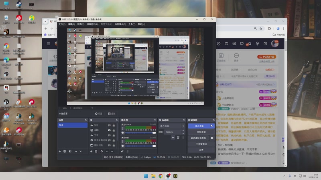
Task: Open mixer panel's bottom three-dot menu
Action: pyautogui.click(x=128, y=152)
